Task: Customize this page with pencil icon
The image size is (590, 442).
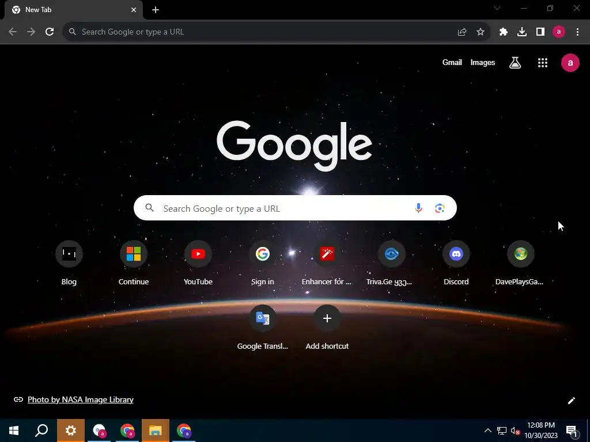Action: (x=571, y=401)
